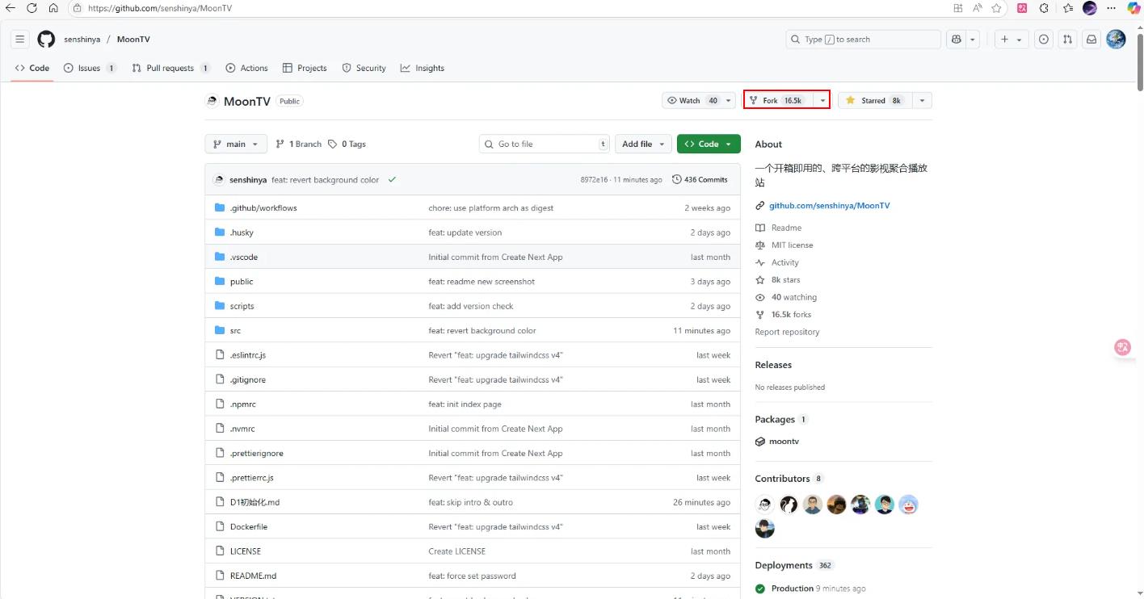
Task: Open the MIT license link
Action: (792, 245)
